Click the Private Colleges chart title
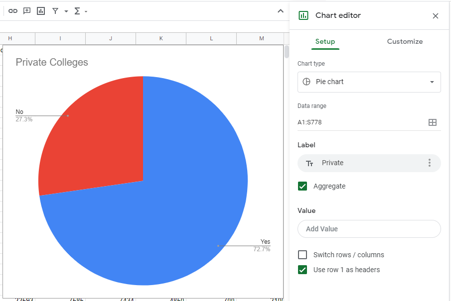This screenshot has width=451, height=301. click(52, 62)
